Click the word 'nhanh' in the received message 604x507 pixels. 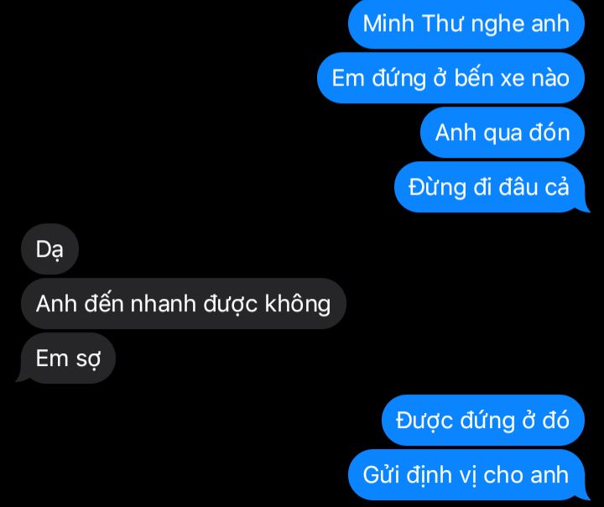pos(164,304)
